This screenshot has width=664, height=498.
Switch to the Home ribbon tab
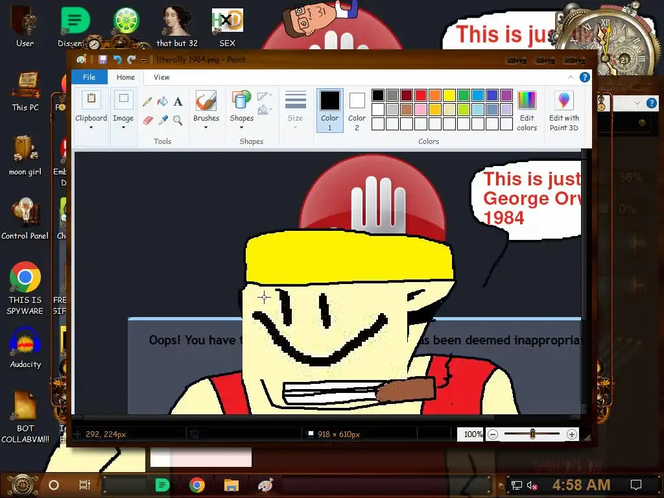[x=125, y=77]
